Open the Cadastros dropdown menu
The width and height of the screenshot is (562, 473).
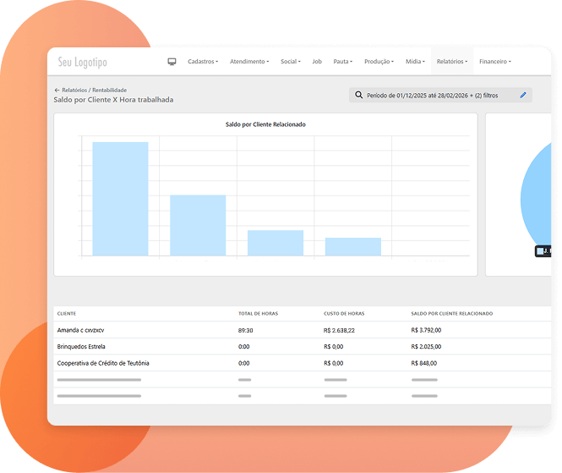[202, 62]
